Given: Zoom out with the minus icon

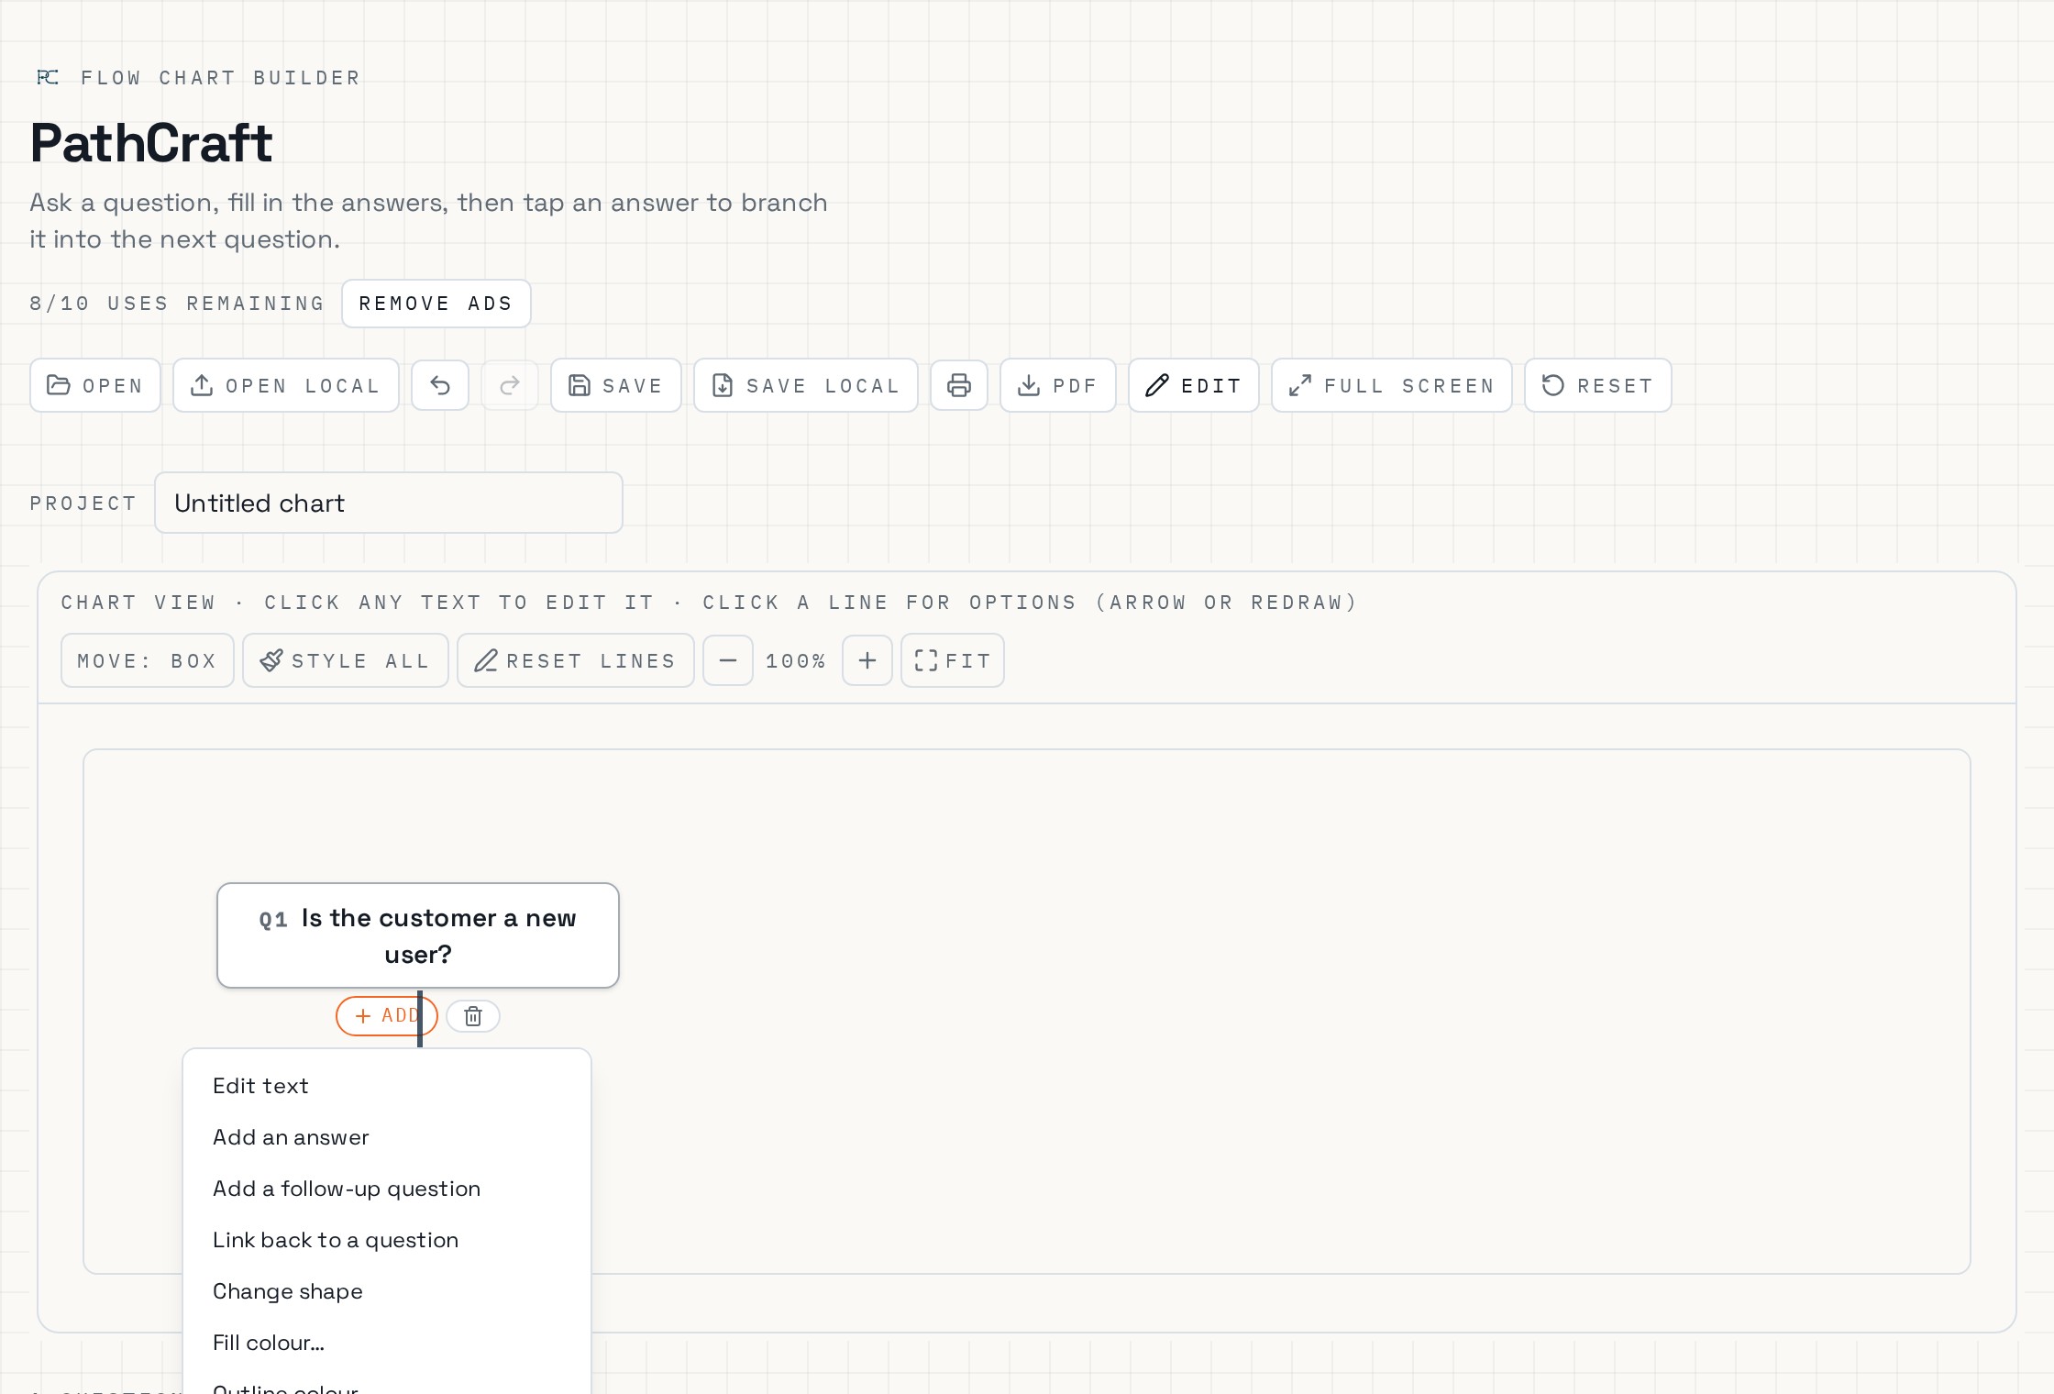Looking at the screenshot, I should tap(728, 660).
